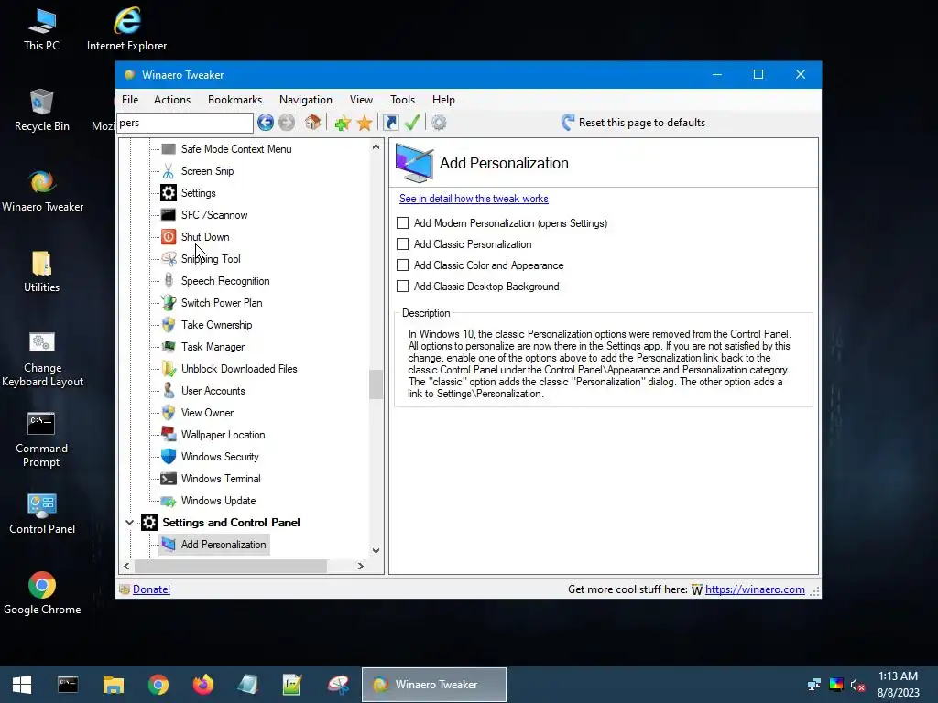
Task: Enable Add Modern Personalization checkbox
Action: [403, 223]
